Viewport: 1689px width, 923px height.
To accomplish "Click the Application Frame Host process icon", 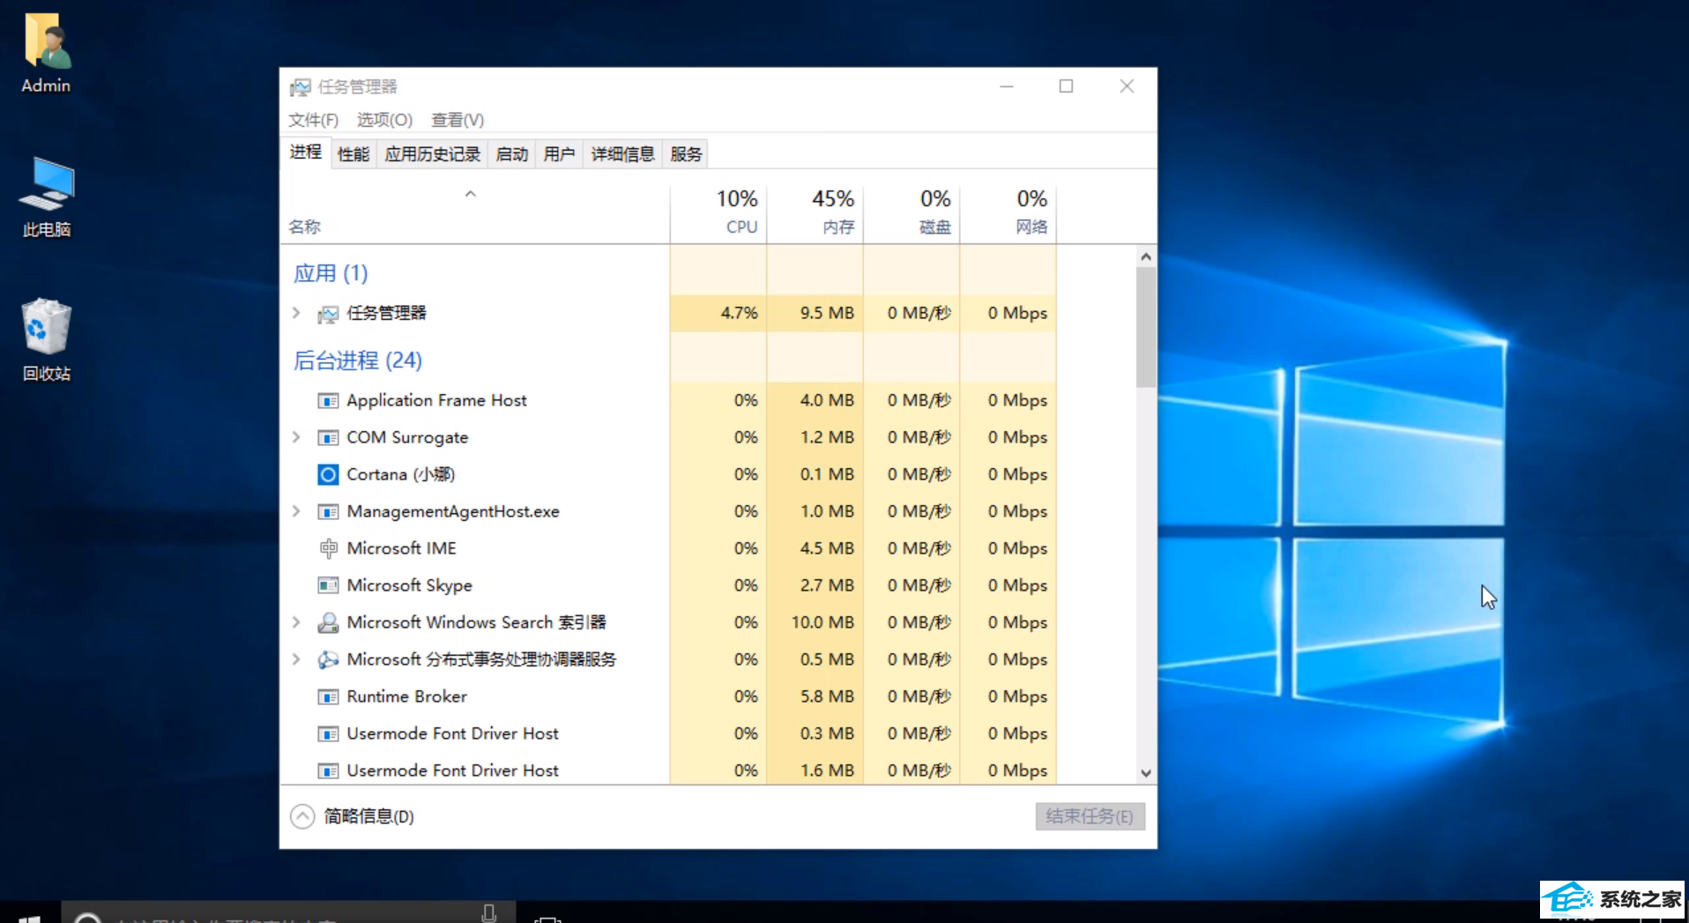I will coord(328,401).
